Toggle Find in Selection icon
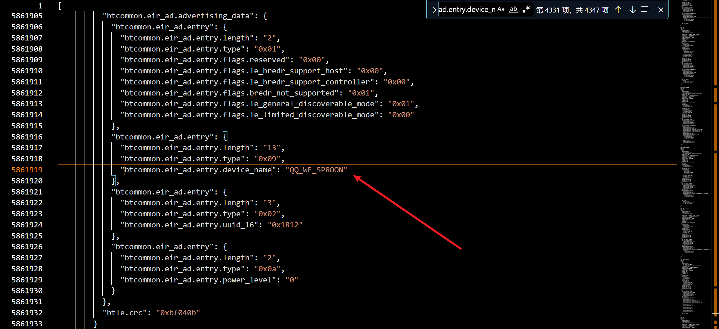Viewport: 719px width, 329px height. tap(645, 10)
